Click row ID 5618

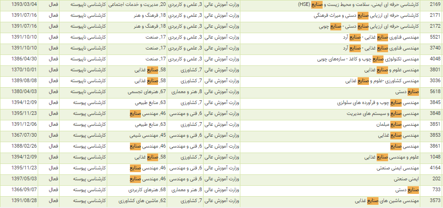435,92
